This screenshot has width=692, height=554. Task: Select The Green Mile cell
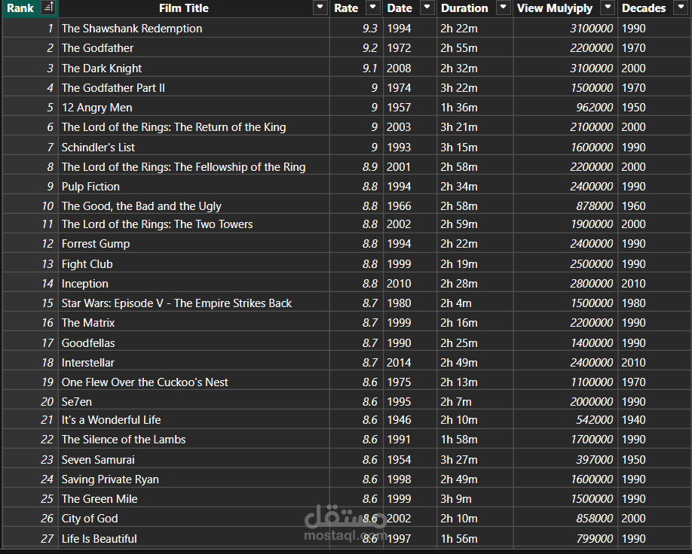pyautogui.click(x=194, y=498)
